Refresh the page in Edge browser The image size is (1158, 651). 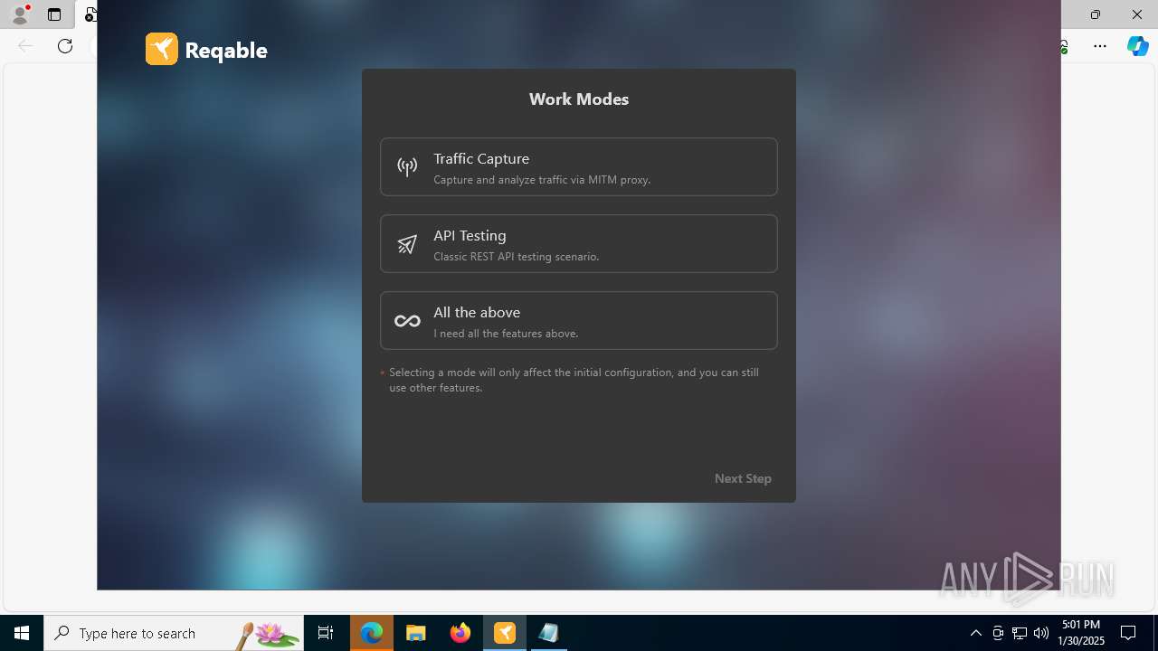(x=65, y=46)
